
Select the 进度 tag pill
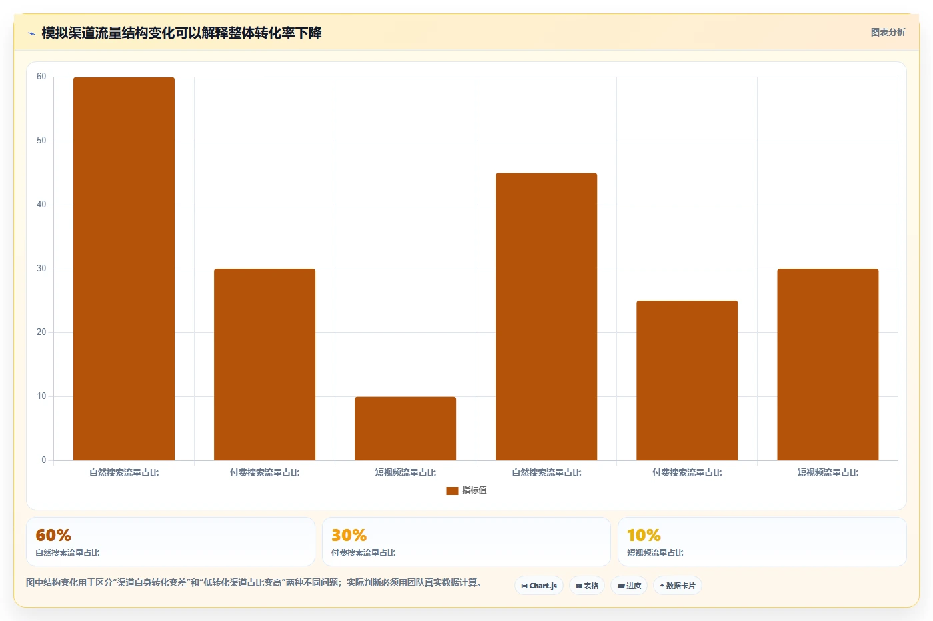629,586
